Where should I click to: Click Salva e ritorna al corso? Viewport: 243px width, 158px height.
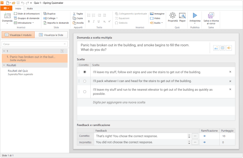pos(211,18)
